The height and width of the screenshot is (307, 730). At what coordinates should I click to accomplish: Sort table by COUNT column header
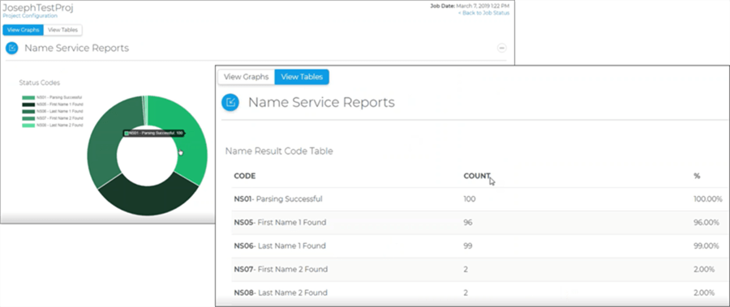click(x=477, y=176)
